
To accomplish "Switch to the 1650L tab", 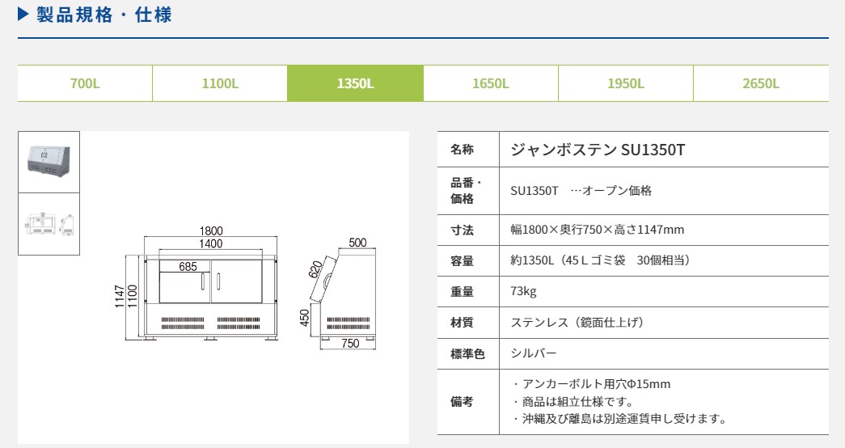I will 490,83.
